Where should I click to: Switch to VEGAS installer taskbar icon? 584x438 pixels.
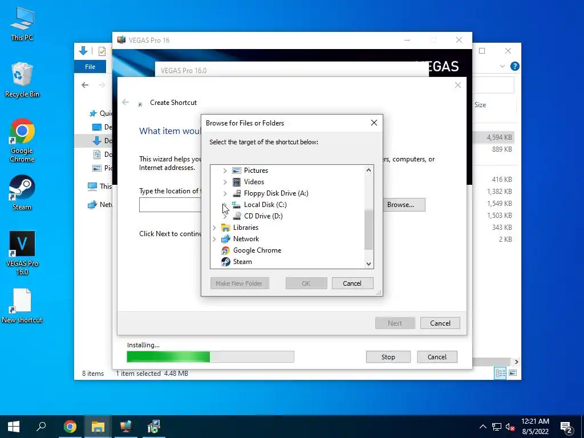[125, 427]
